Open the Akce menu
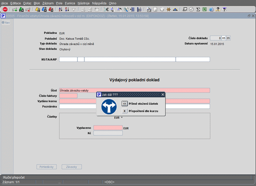The height and width of the screenshot is (186, 256). coord(4,3)
